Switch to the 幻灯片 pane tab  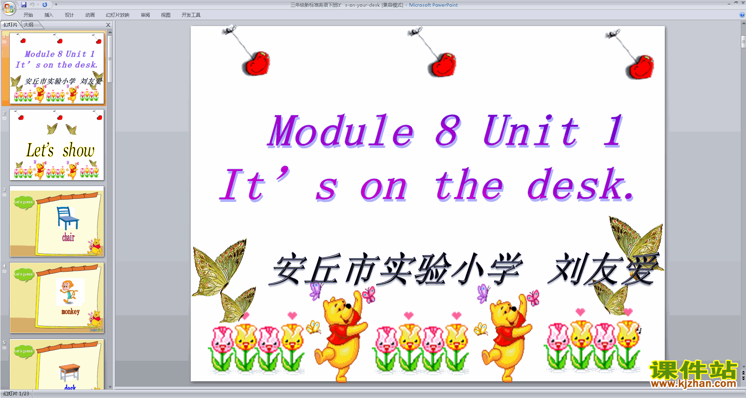[x=10, y=25]
